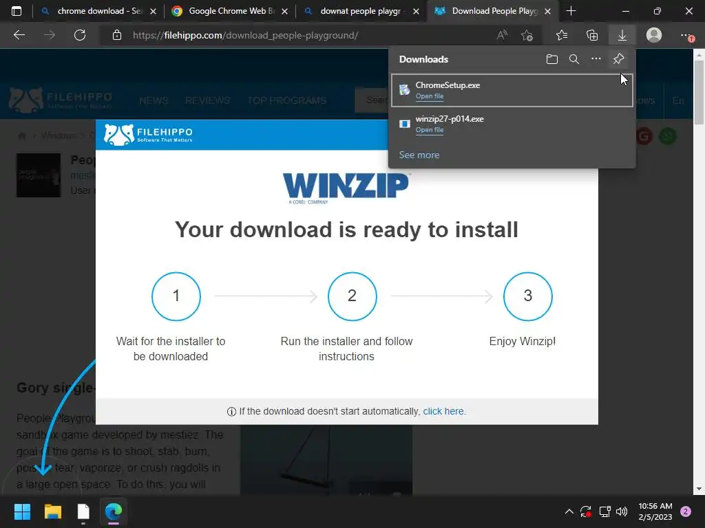Open the Favorites list

pyautogui.click(x=562, y=35)
